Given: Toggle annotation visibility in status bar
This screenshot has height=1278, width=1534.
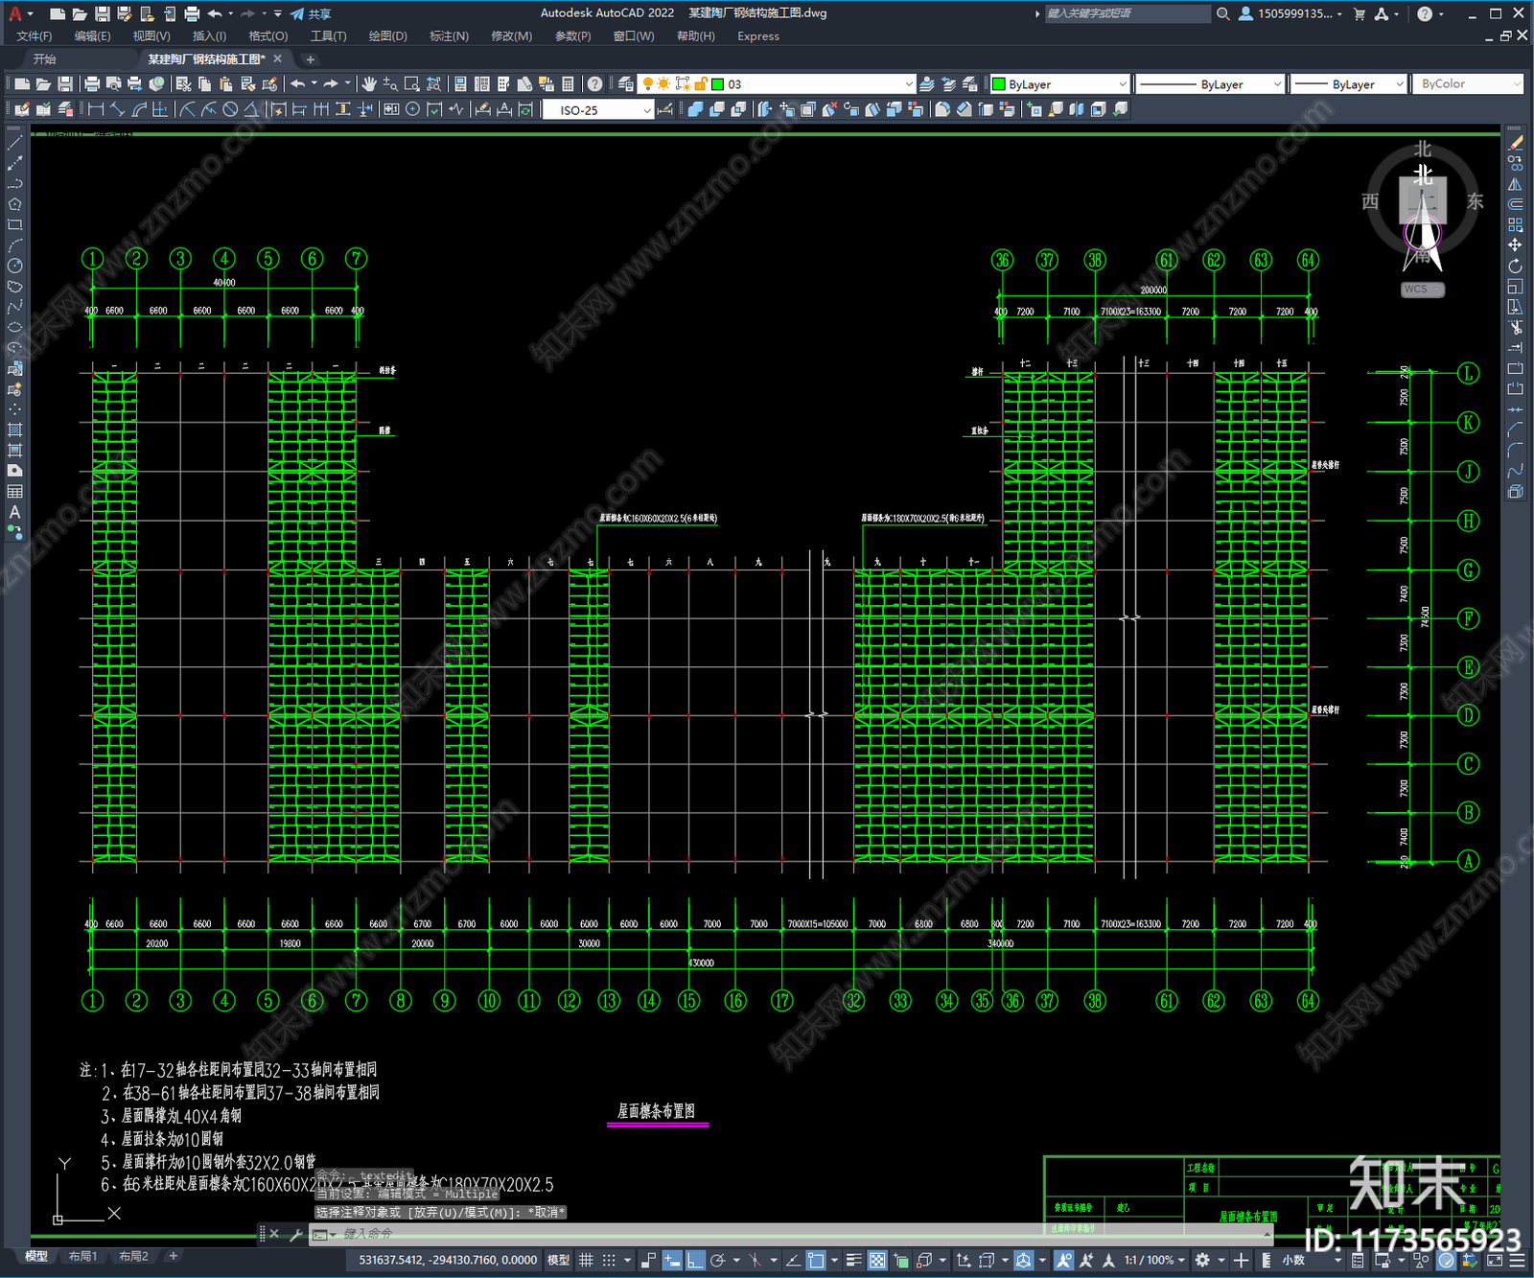Looking at the screenshot, I should click(x=1064, y=1260).
